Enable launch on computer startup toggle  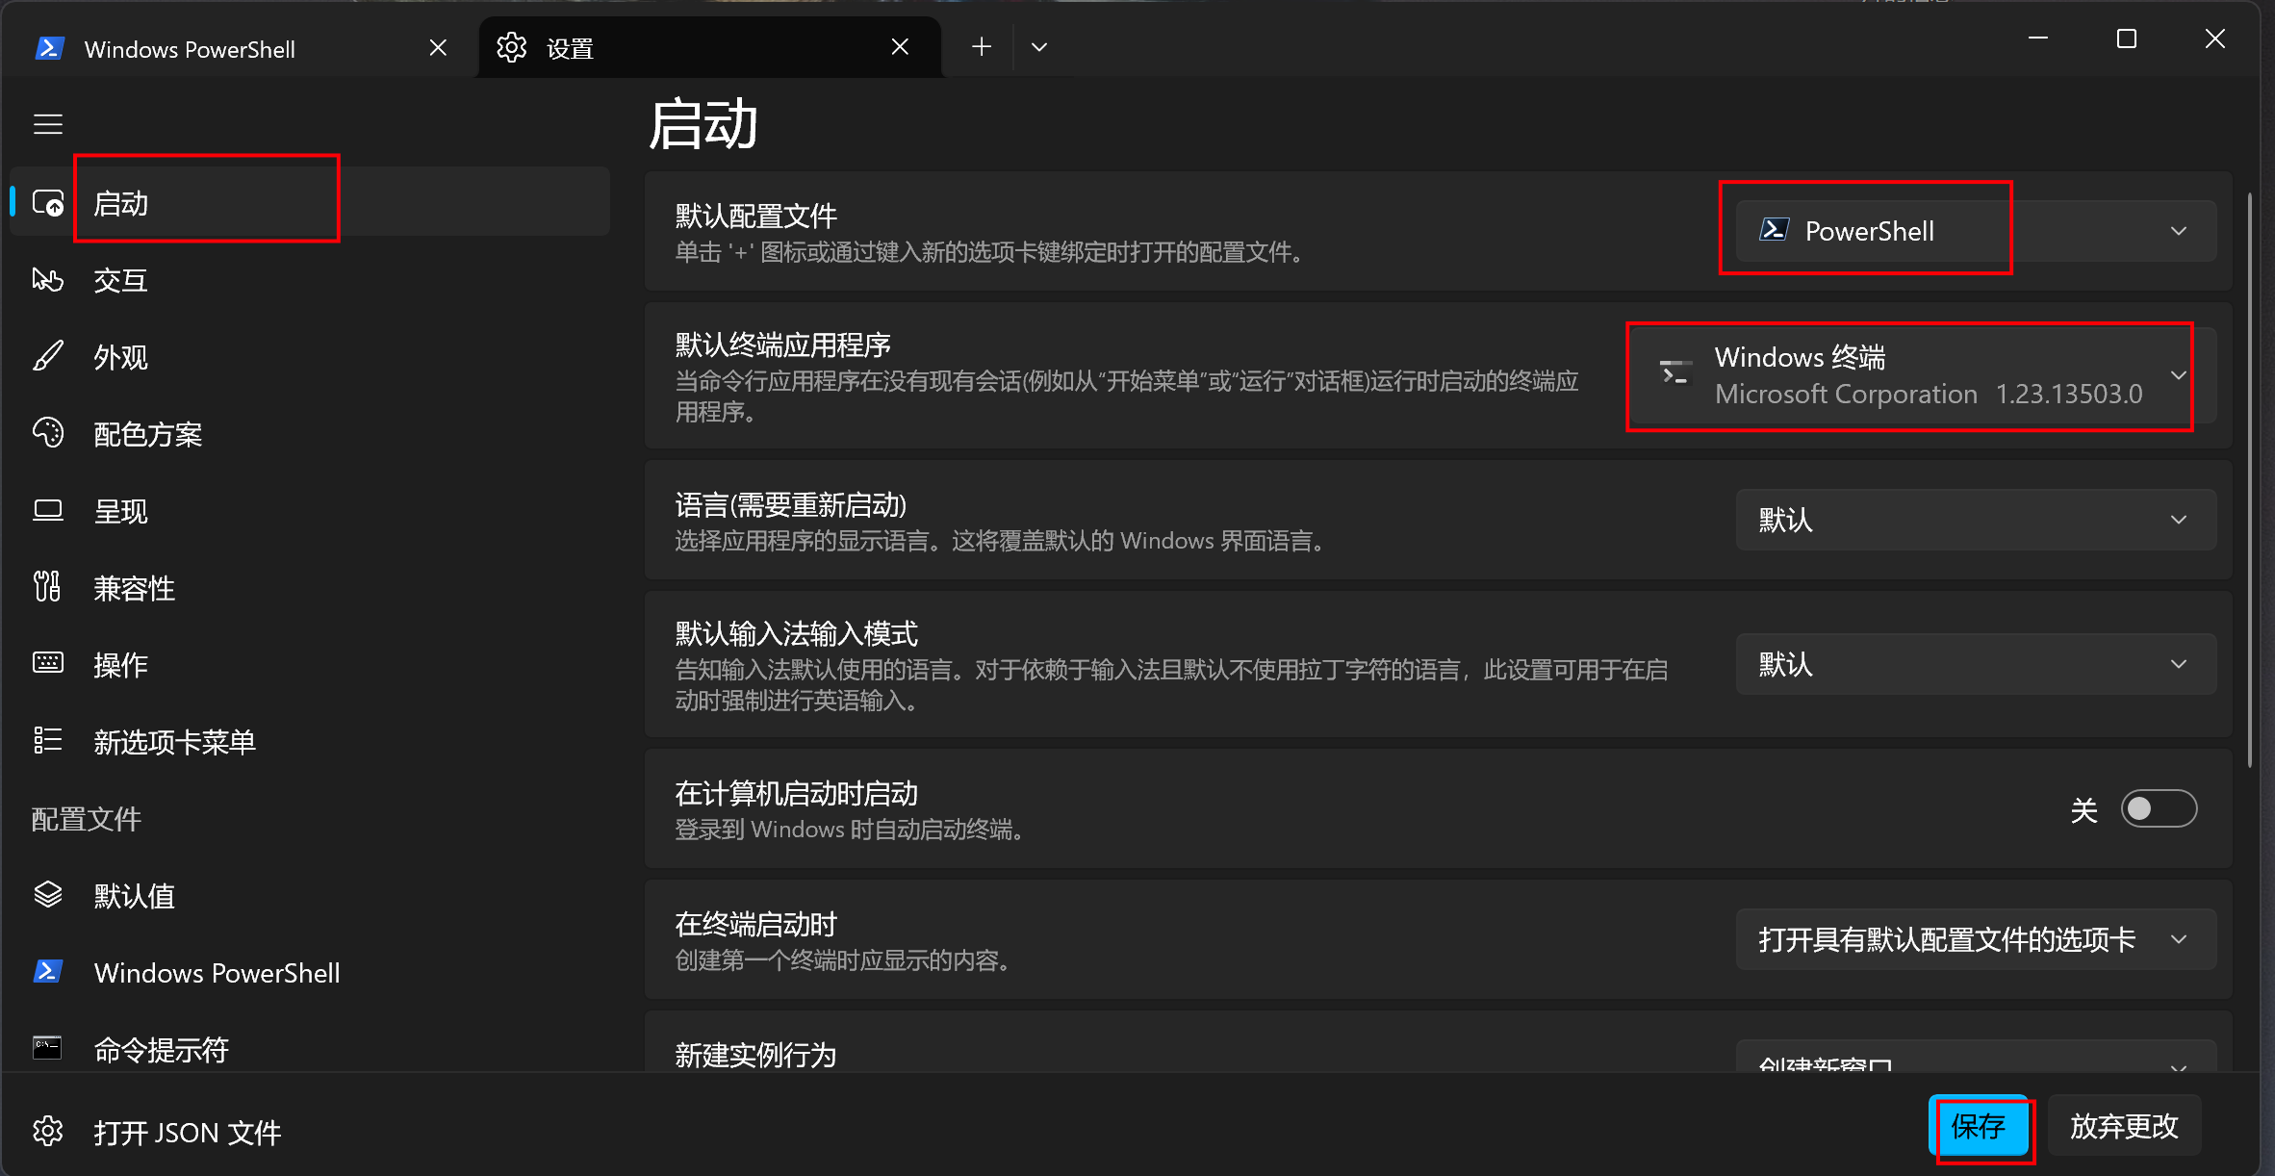pyautogui.click(x=2158, y=809)
